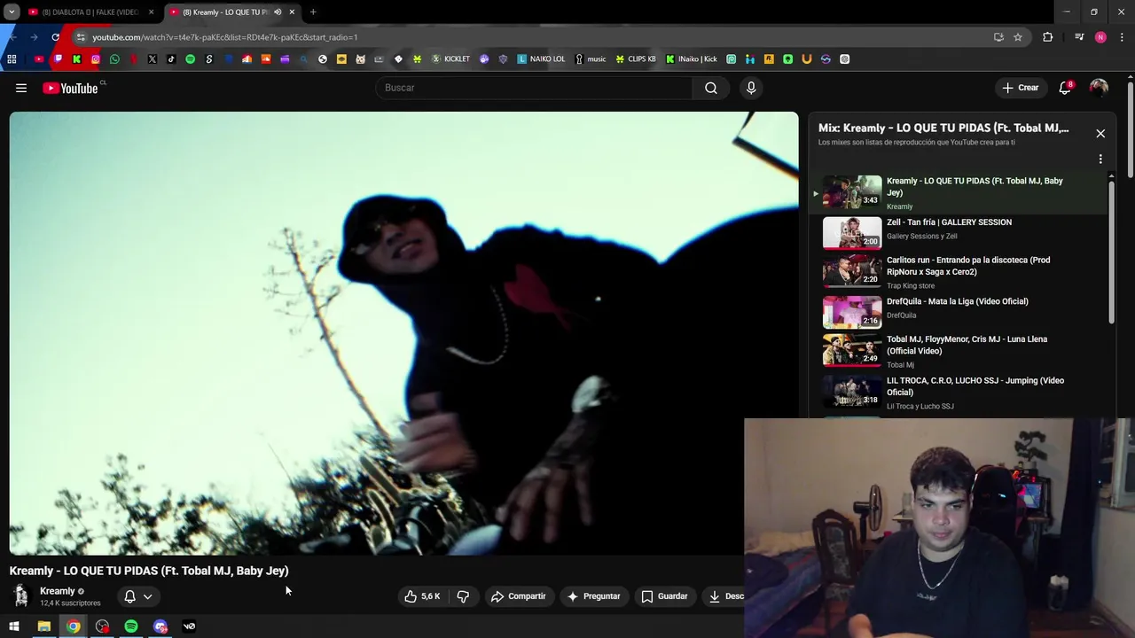Open the Chrome profile avatar N
The height and width of the screenshot is (638, 1135).
pyautogui.click(x=1100, y=37)
